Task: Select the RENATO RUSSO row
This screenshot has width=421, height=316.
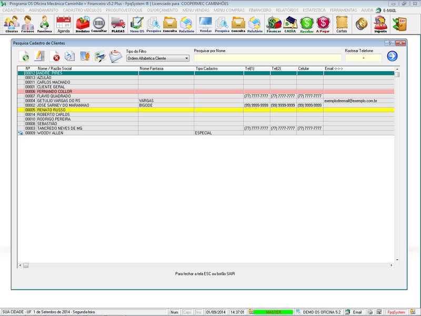Action: click(x=206, y=110)
